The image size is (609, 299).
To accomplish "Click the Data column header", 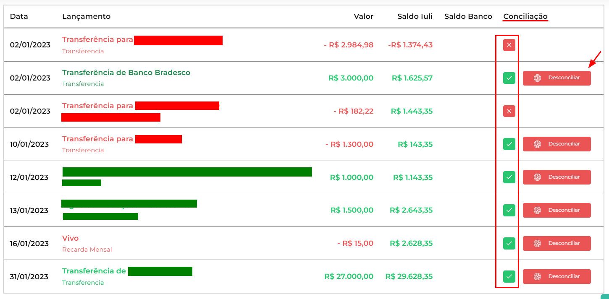I will (19, 16).
